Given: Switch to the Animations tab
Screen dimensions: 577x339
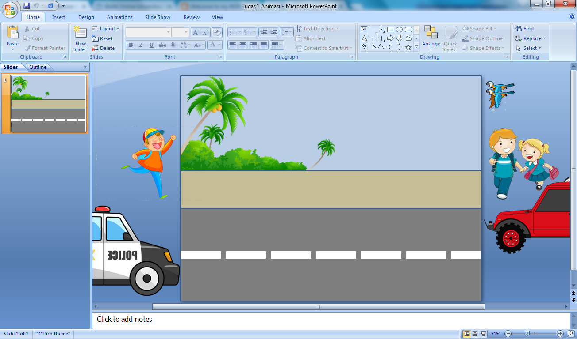Looking at the screenshot, I should (119, 17).
